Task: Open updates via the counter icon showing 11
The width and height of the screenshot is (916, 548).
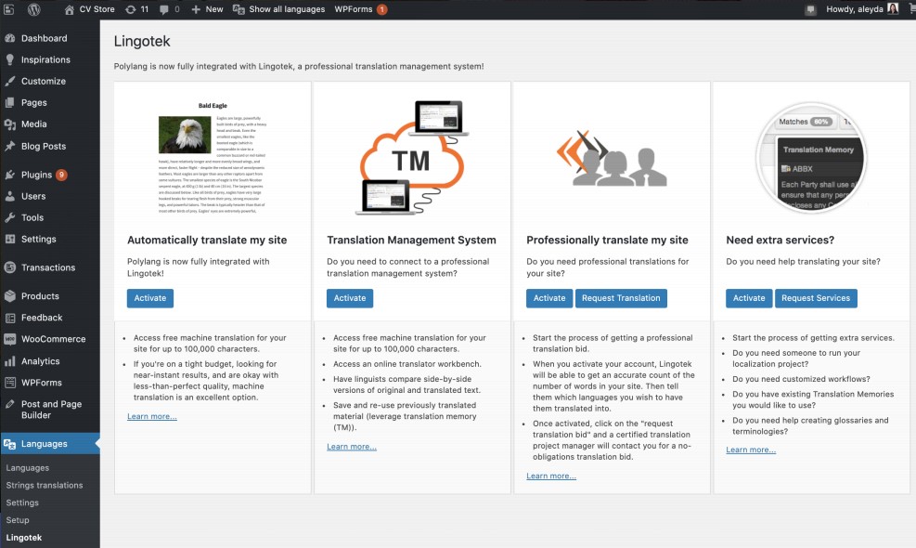Action: pos(133,8)
